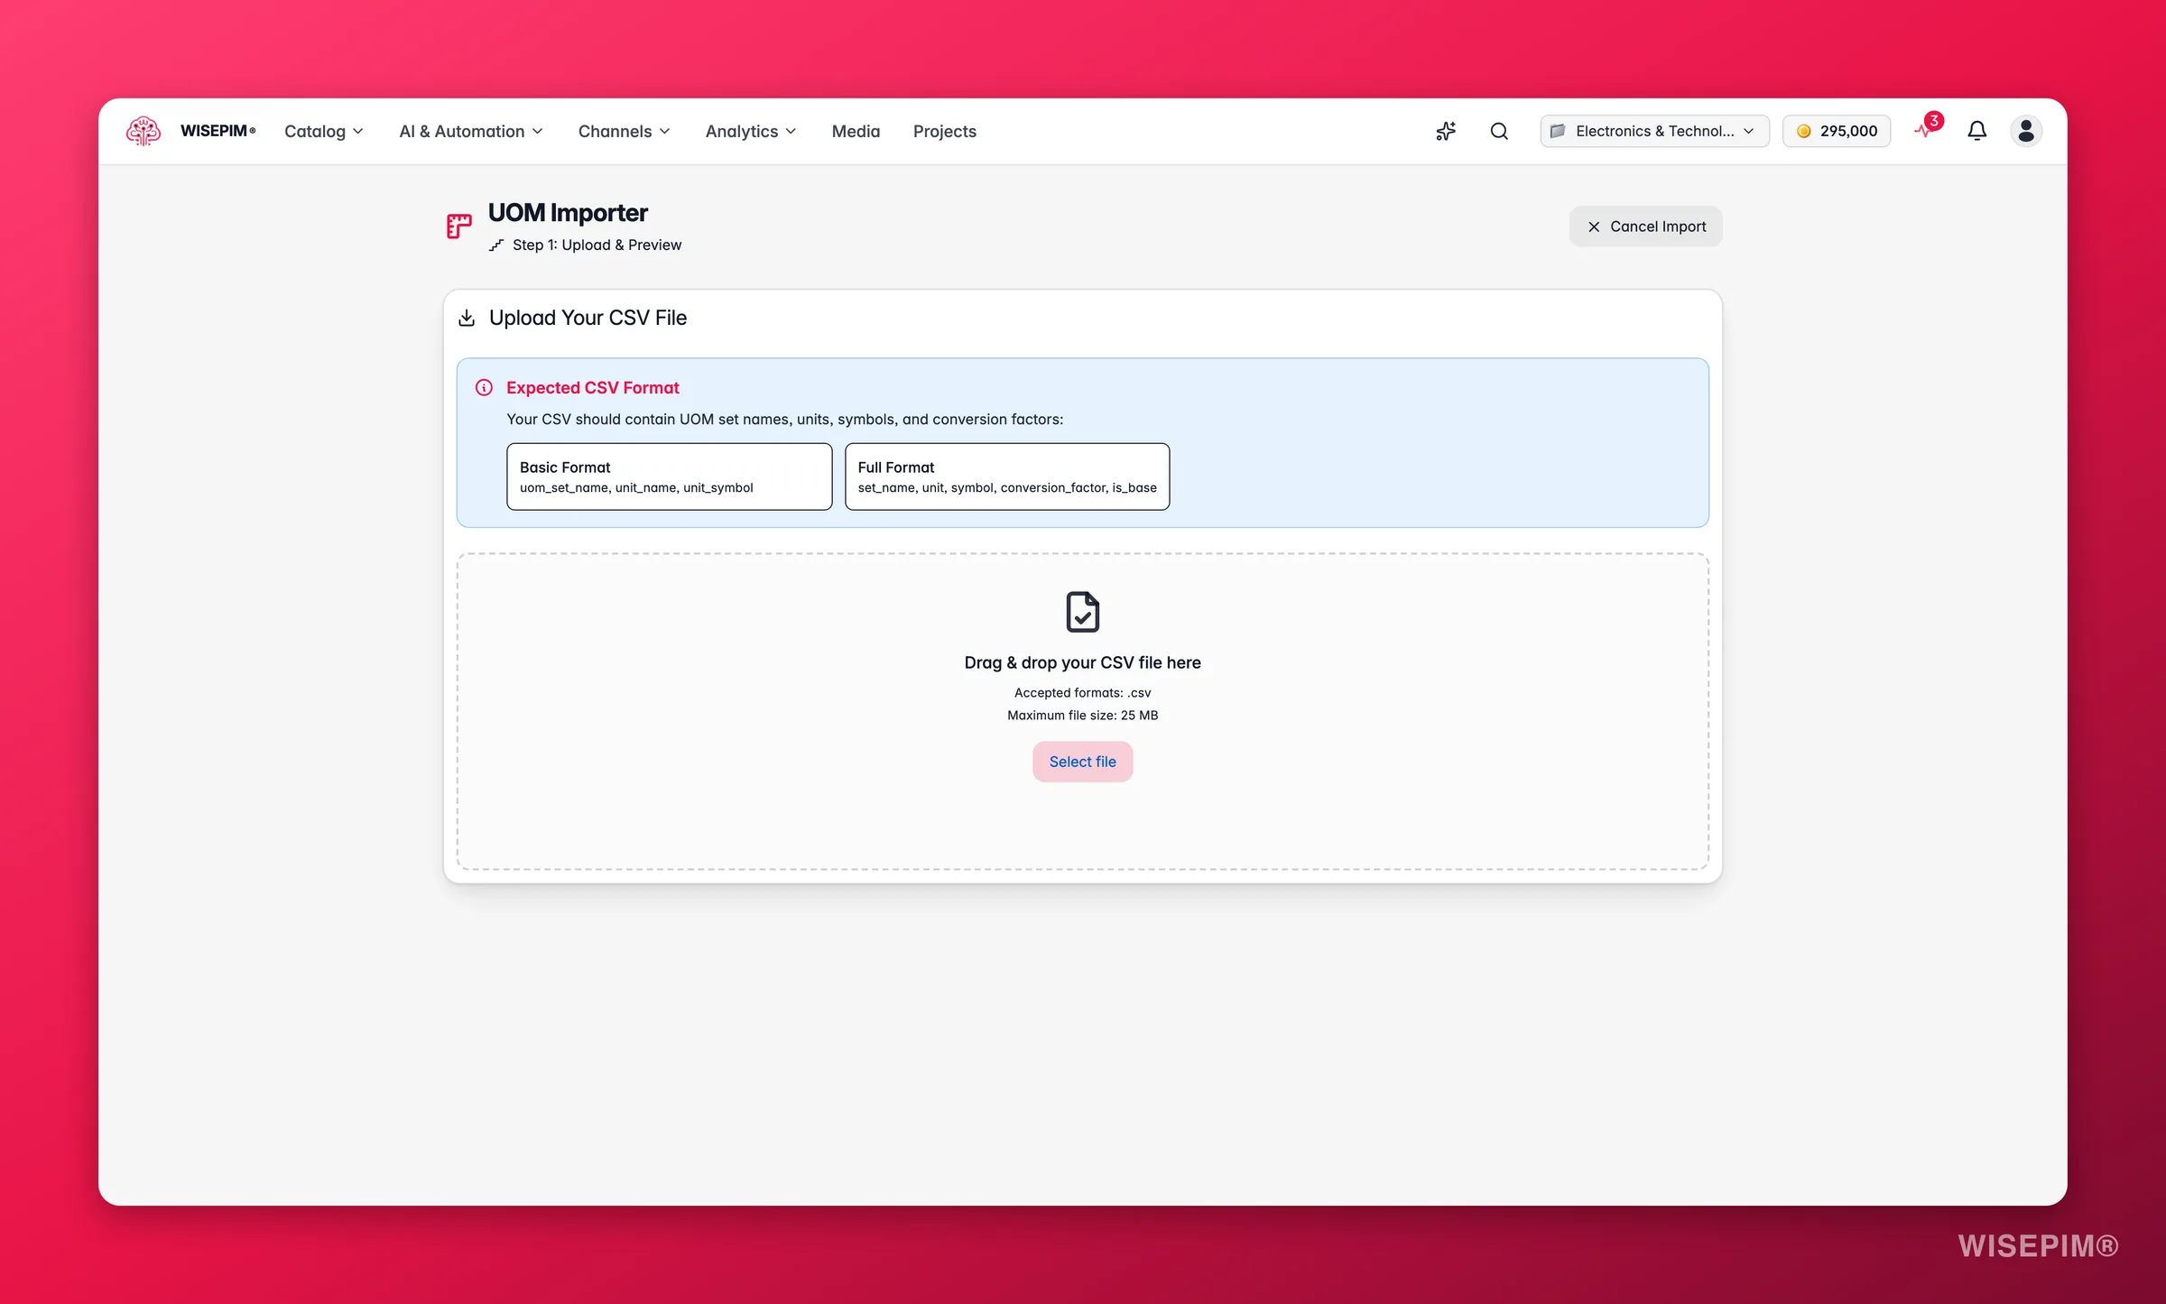Open the user profile avatar
Screen dimensions: 2166x1304
(x=2026, y=131)
